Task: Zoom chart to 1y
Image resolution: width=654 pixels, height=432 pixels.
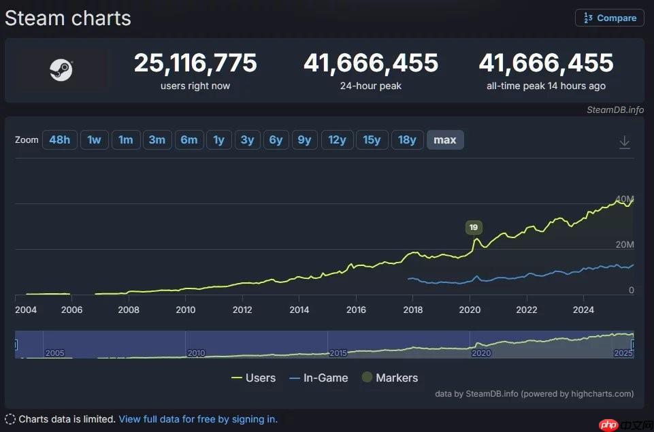Action: [x=218, y=140]
